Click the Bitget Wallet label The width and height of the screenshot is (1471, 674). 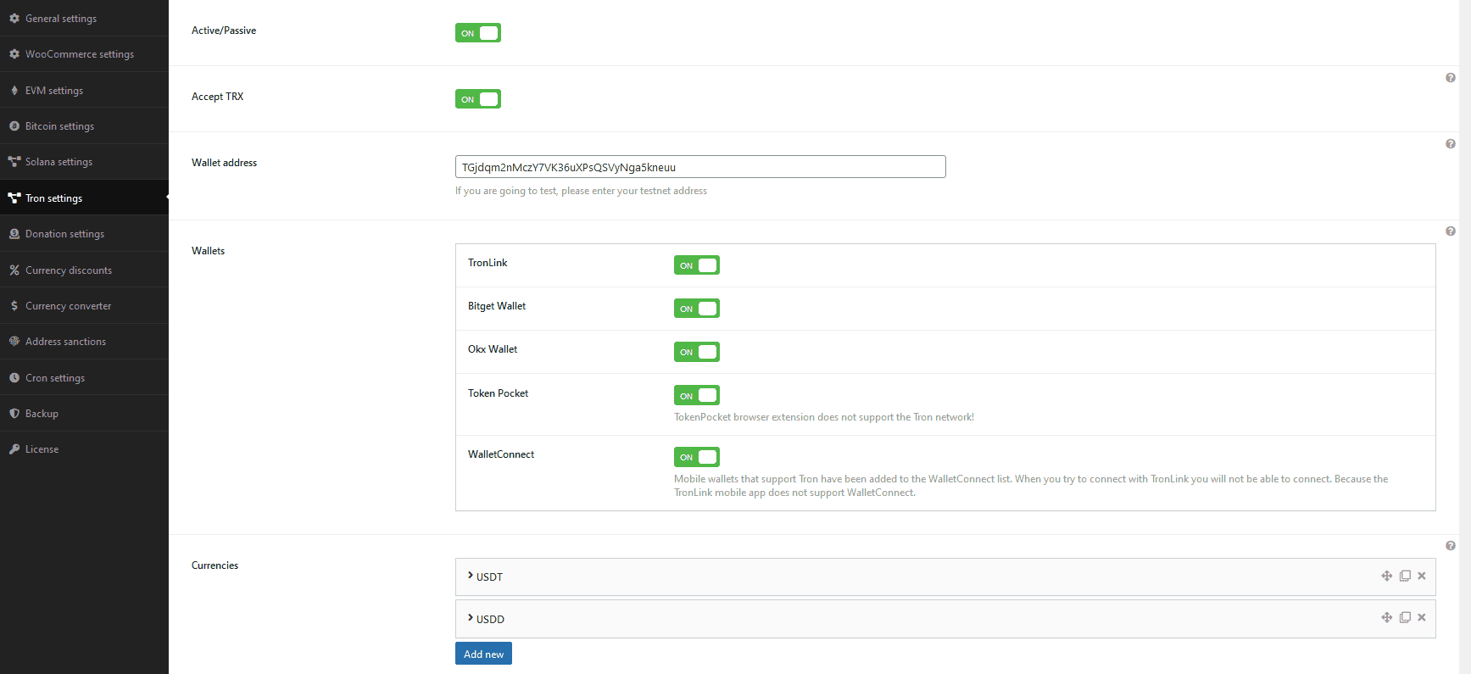497,306
